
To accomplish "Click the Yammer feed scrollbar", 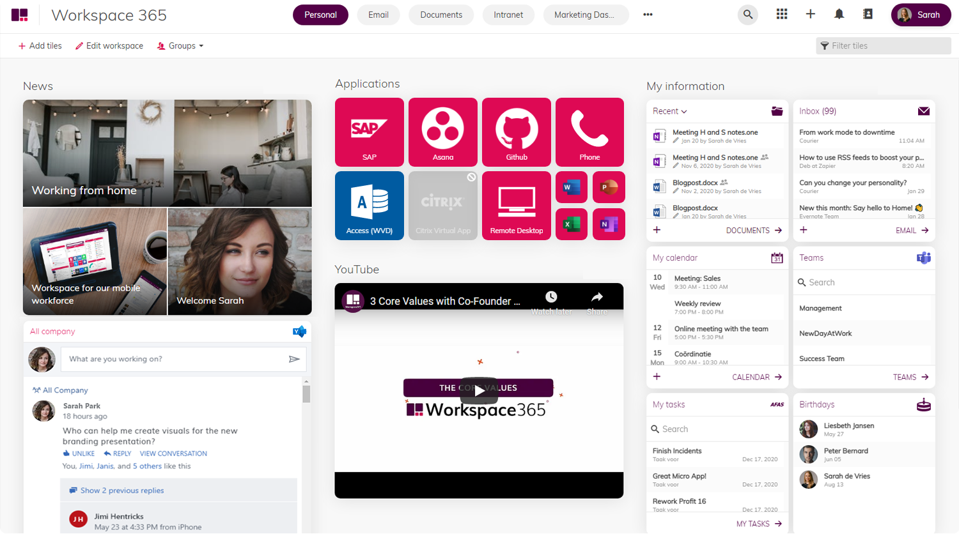I will [306, 393].
